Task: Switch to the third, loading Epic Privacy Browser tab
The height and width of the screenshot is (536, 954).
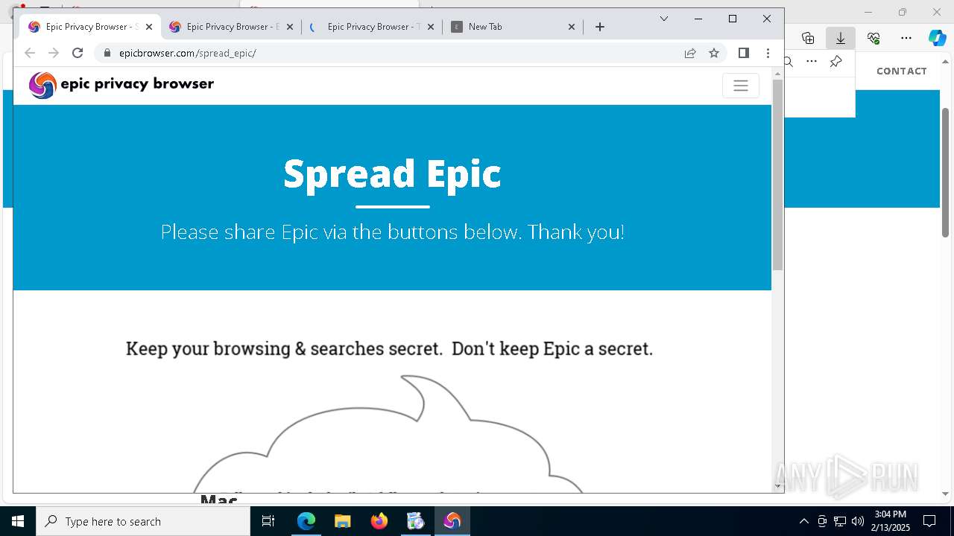Action: point(372,27)
